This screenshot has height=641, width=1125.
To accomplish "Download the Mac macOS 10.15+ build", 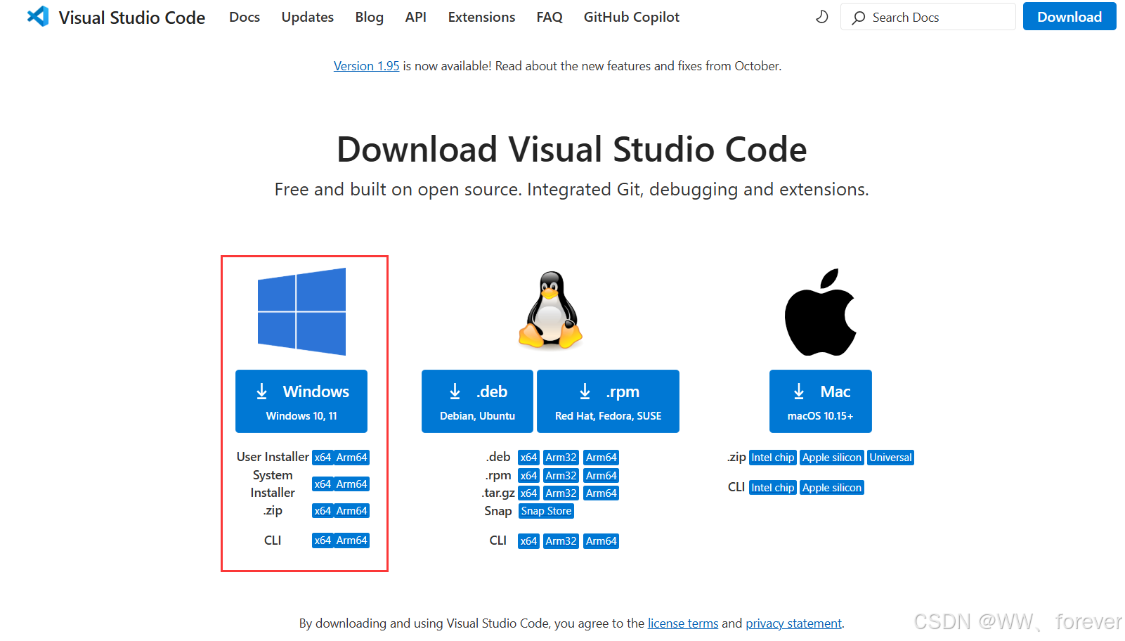I will [x=820, y=401].
